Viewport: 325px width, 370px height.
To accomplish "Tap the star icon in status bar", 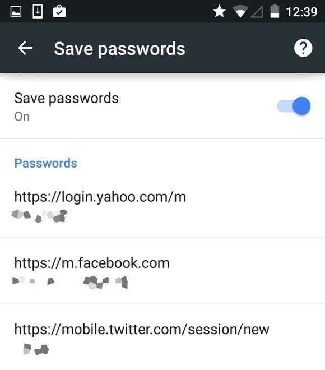I will click(x=219, y=12).
